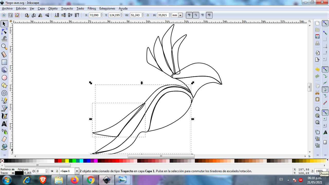329x185 pixels.
Task: Toggle the width/height lock ratio
Action: coord(148,15)
